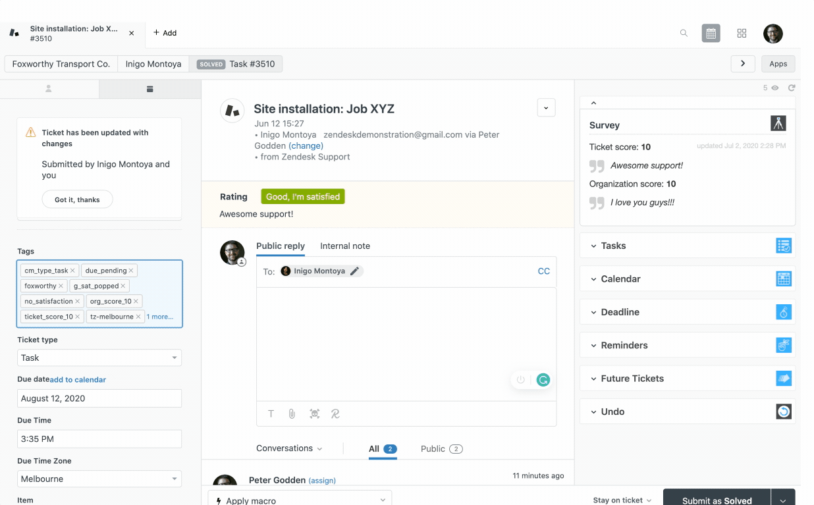The height and width of the screenshot is (505, 814).
Task: Expand the Calendar app panel
Action: 688,279
